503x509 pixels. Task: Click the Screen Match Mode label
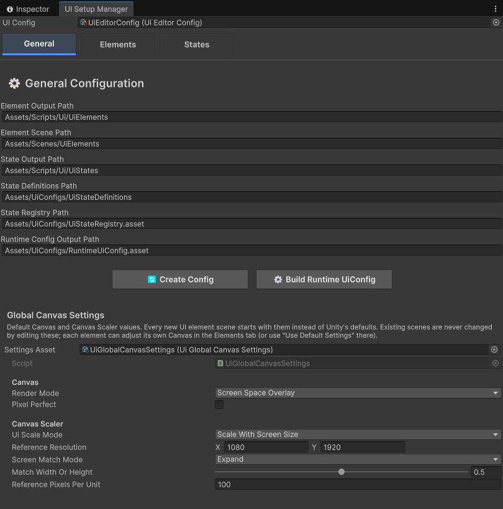[x=47, y=460]
